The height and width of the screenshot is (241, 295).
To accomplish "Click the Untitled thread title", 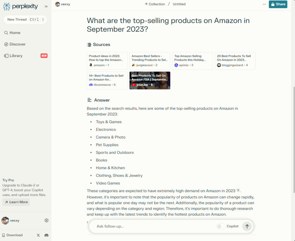I will pyautogui.click(x=179, y=4).
